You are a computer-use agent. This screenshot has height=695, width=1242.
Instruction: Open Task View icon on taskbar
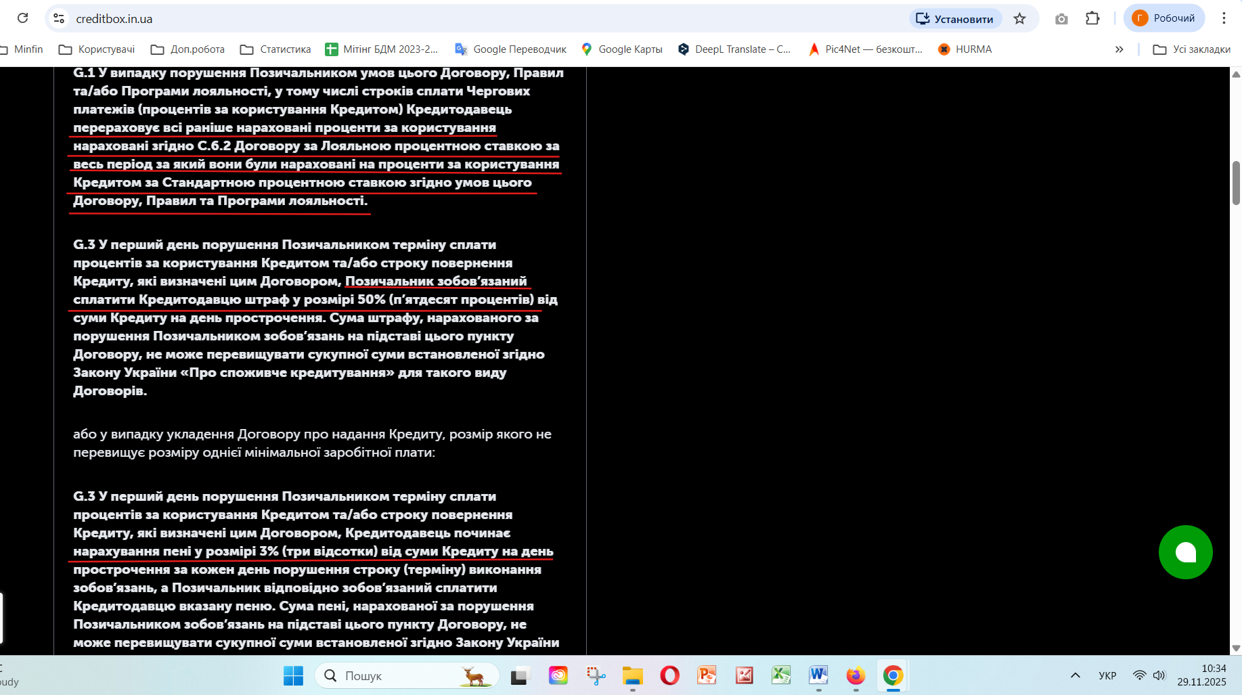[x=520, y=675]
